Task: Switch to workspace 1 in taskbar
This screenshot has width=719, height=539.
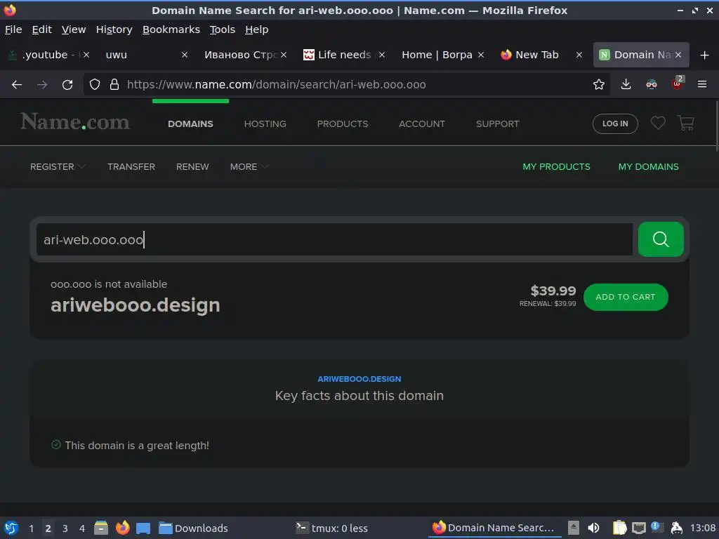Action: 32,528
